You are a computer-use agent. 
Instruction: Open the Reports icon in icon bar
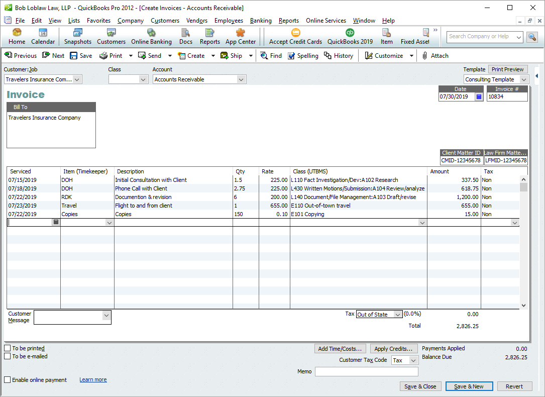(209, 37)
